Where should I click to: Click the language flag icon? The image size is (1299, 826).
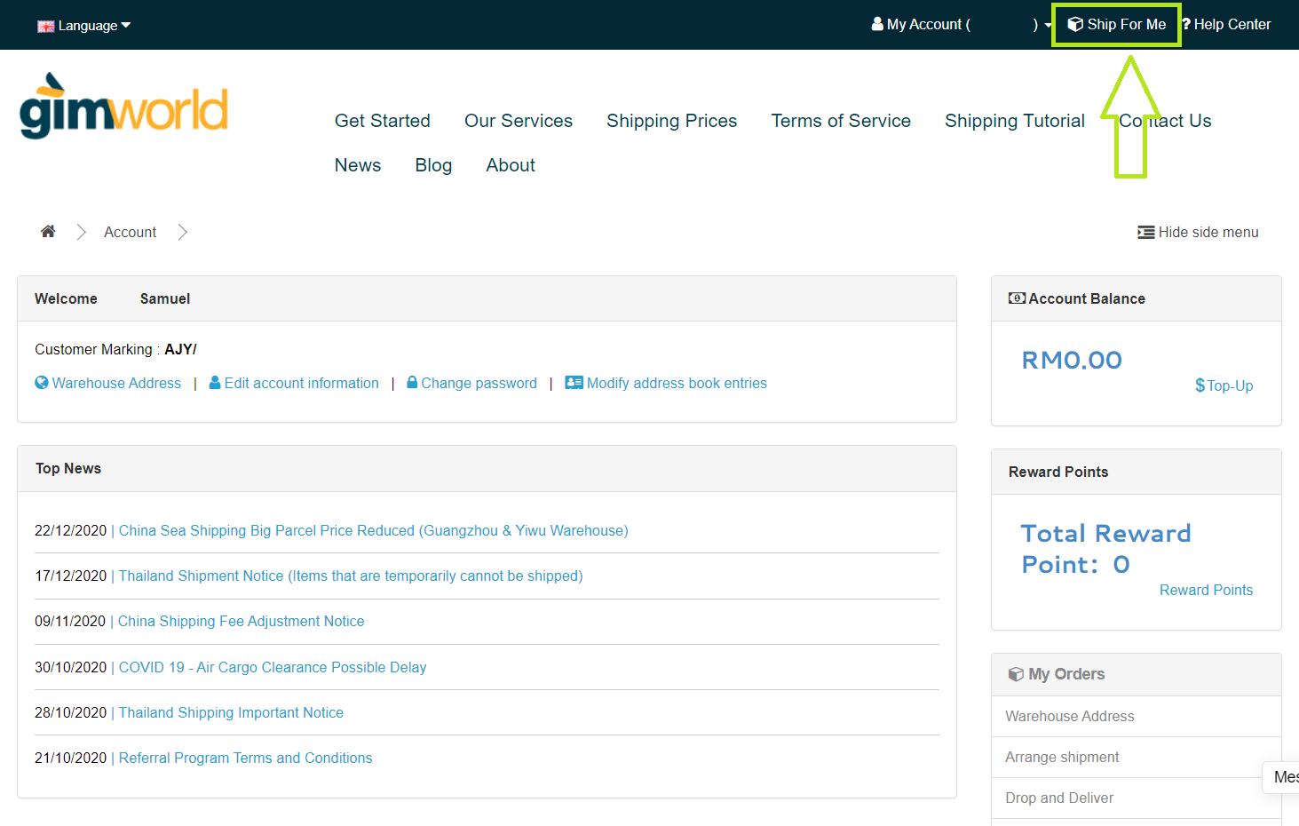pyautogui.click(x=45, y=27)
